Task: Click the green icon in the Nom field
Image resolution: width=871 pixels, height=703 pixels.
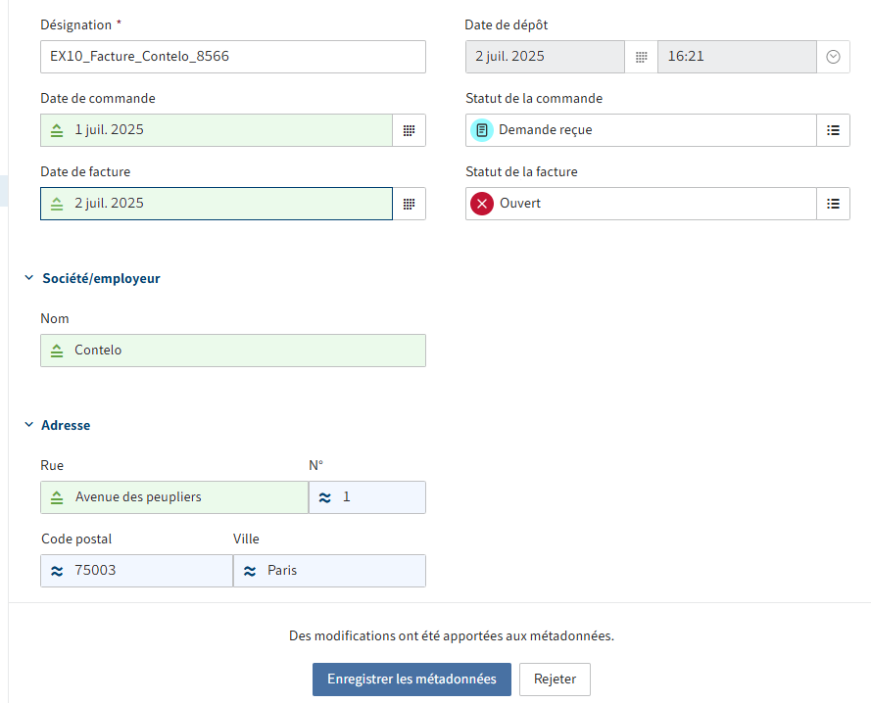Action: tap(57, 351)
